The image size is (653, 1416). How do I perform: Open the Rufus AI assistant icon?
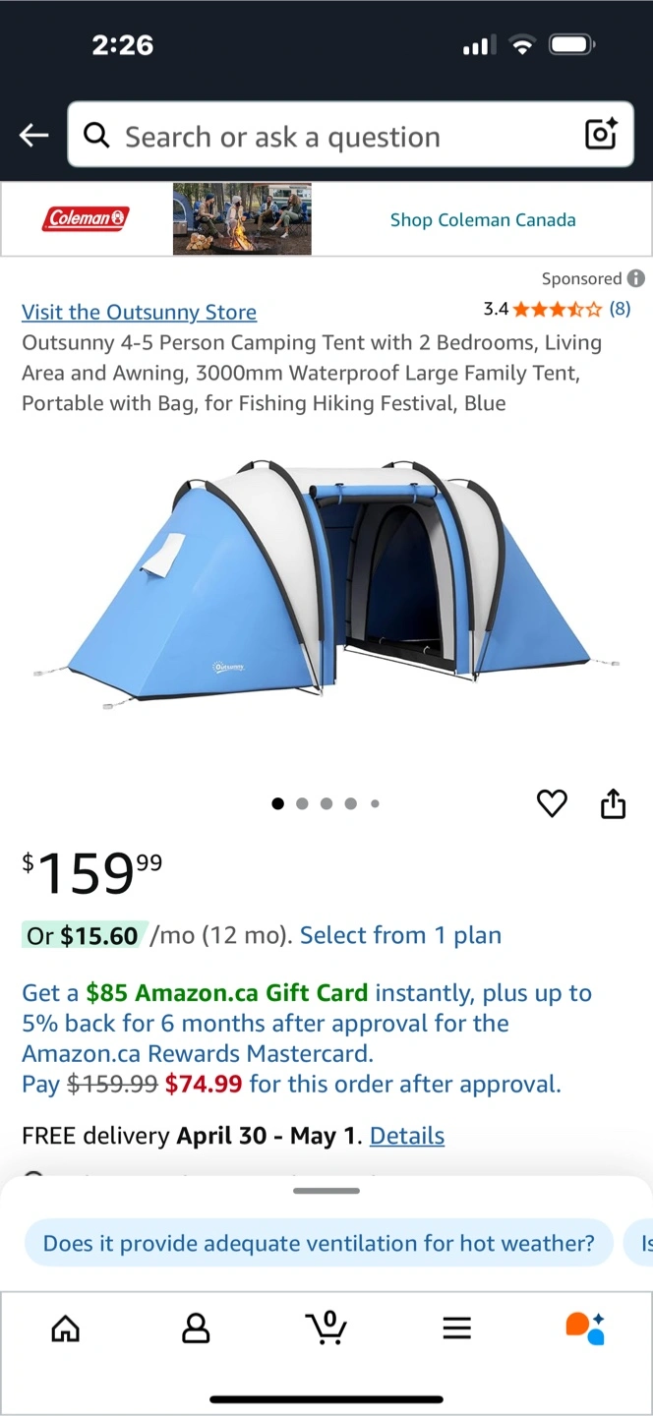[x=585, y=1327]
